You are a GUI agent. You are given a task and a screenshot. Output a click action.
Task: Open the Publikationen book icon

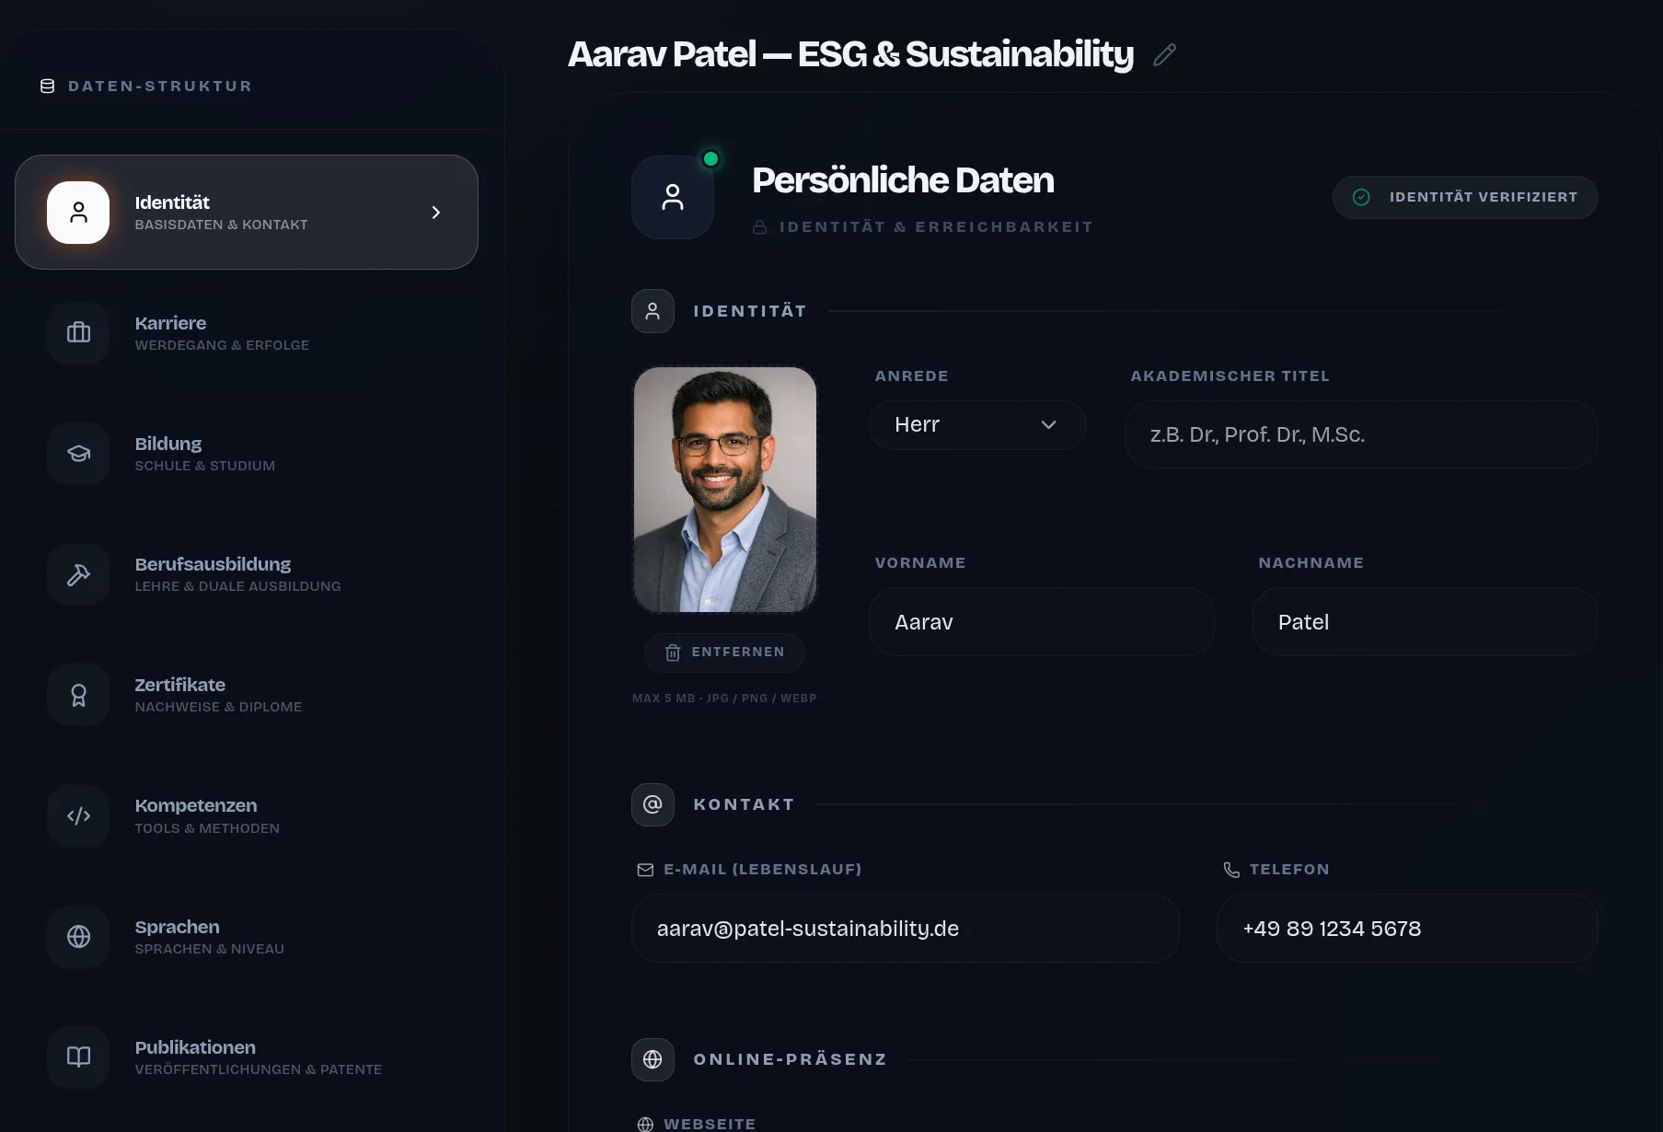78,1057
